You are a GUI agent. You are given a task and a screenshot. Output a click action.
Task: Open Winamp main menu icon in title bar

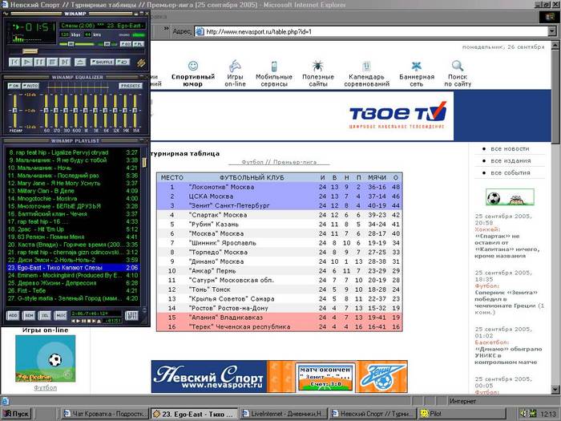click(x=6, y=14)
